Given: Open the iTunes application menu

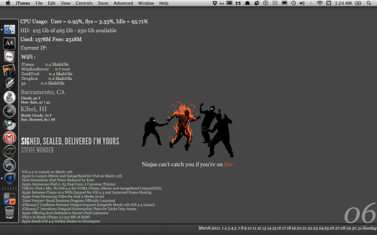Looking at the screenshot, I should click(x=23, y=3).
